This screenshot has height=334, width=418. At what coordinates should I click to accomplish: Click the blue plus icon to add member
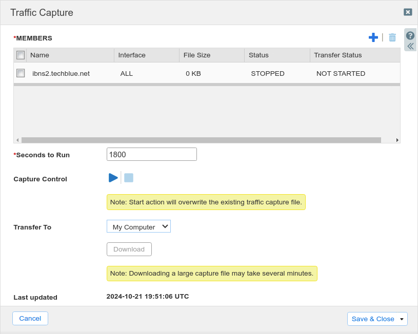(x=373, y=37)
